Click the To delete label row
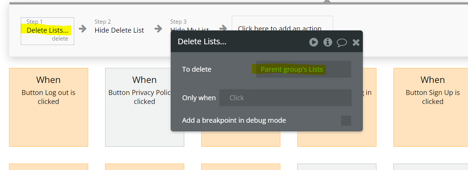Viewport: 468px width, 170px height. [267, 69]
